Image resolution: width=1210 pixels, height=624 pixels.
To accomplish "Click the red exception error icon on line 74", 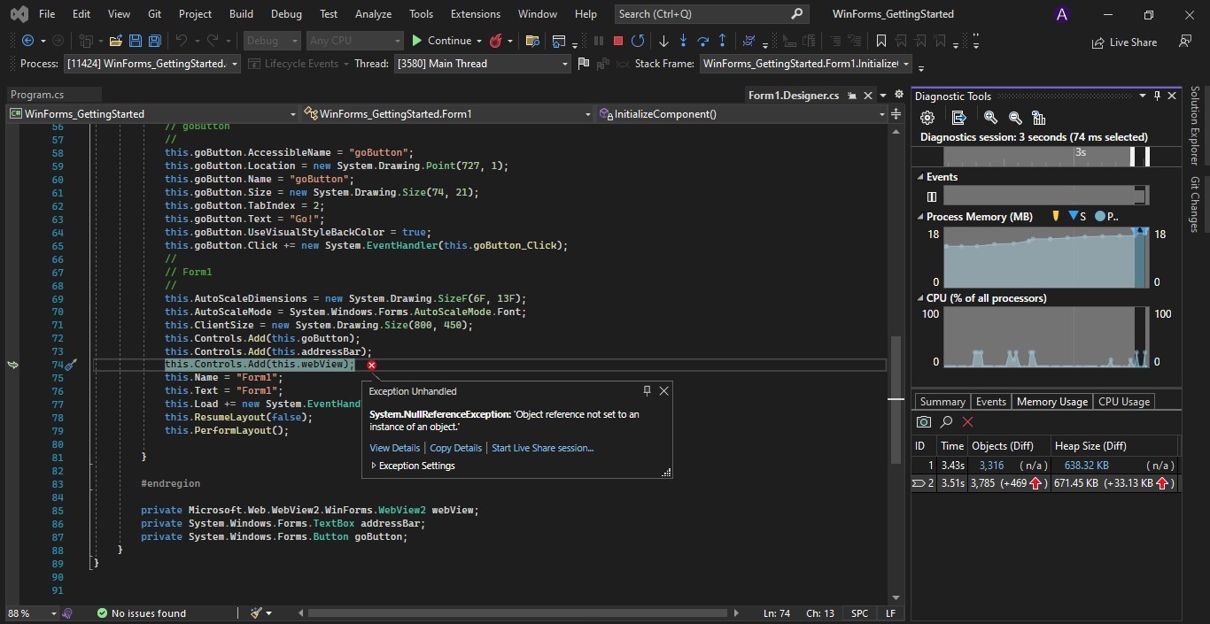I will point(371,365).
